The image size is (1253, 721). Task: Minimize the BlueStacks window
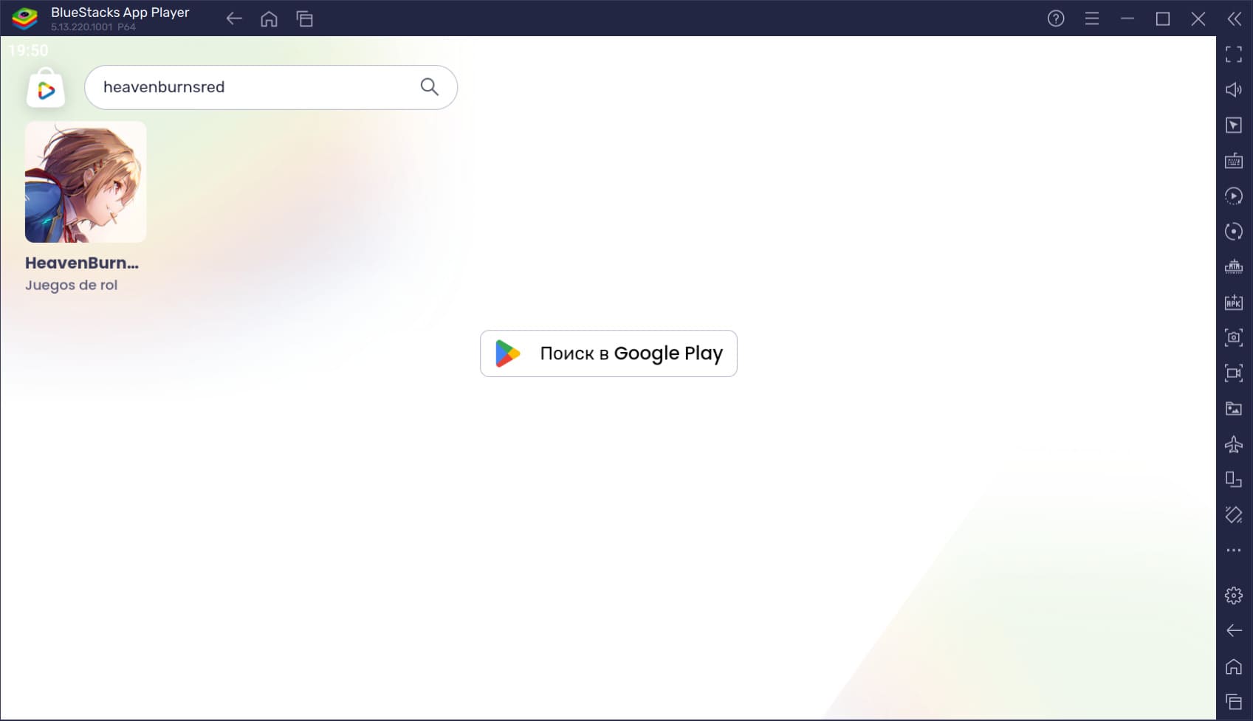1127,19
